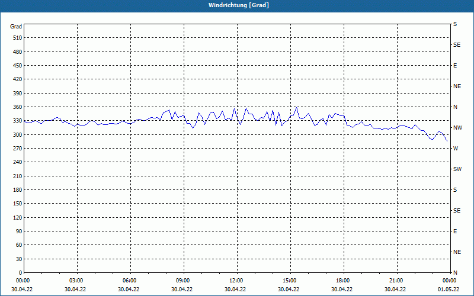474x296 pixels.
Task: Select the SE compass label beside the 480 line
Action: pyautogui.click(x=457, y=45)
